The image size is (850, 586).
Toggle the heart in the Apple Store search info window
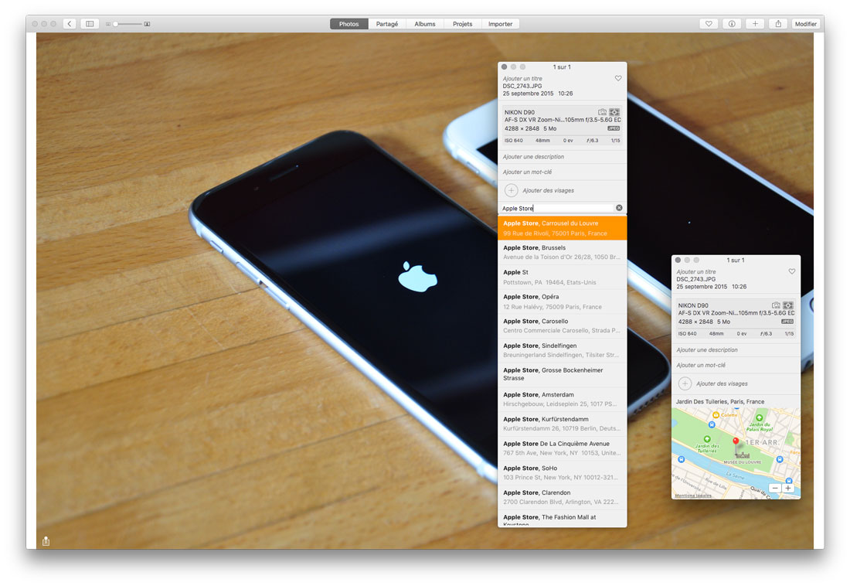coord(618,79)
